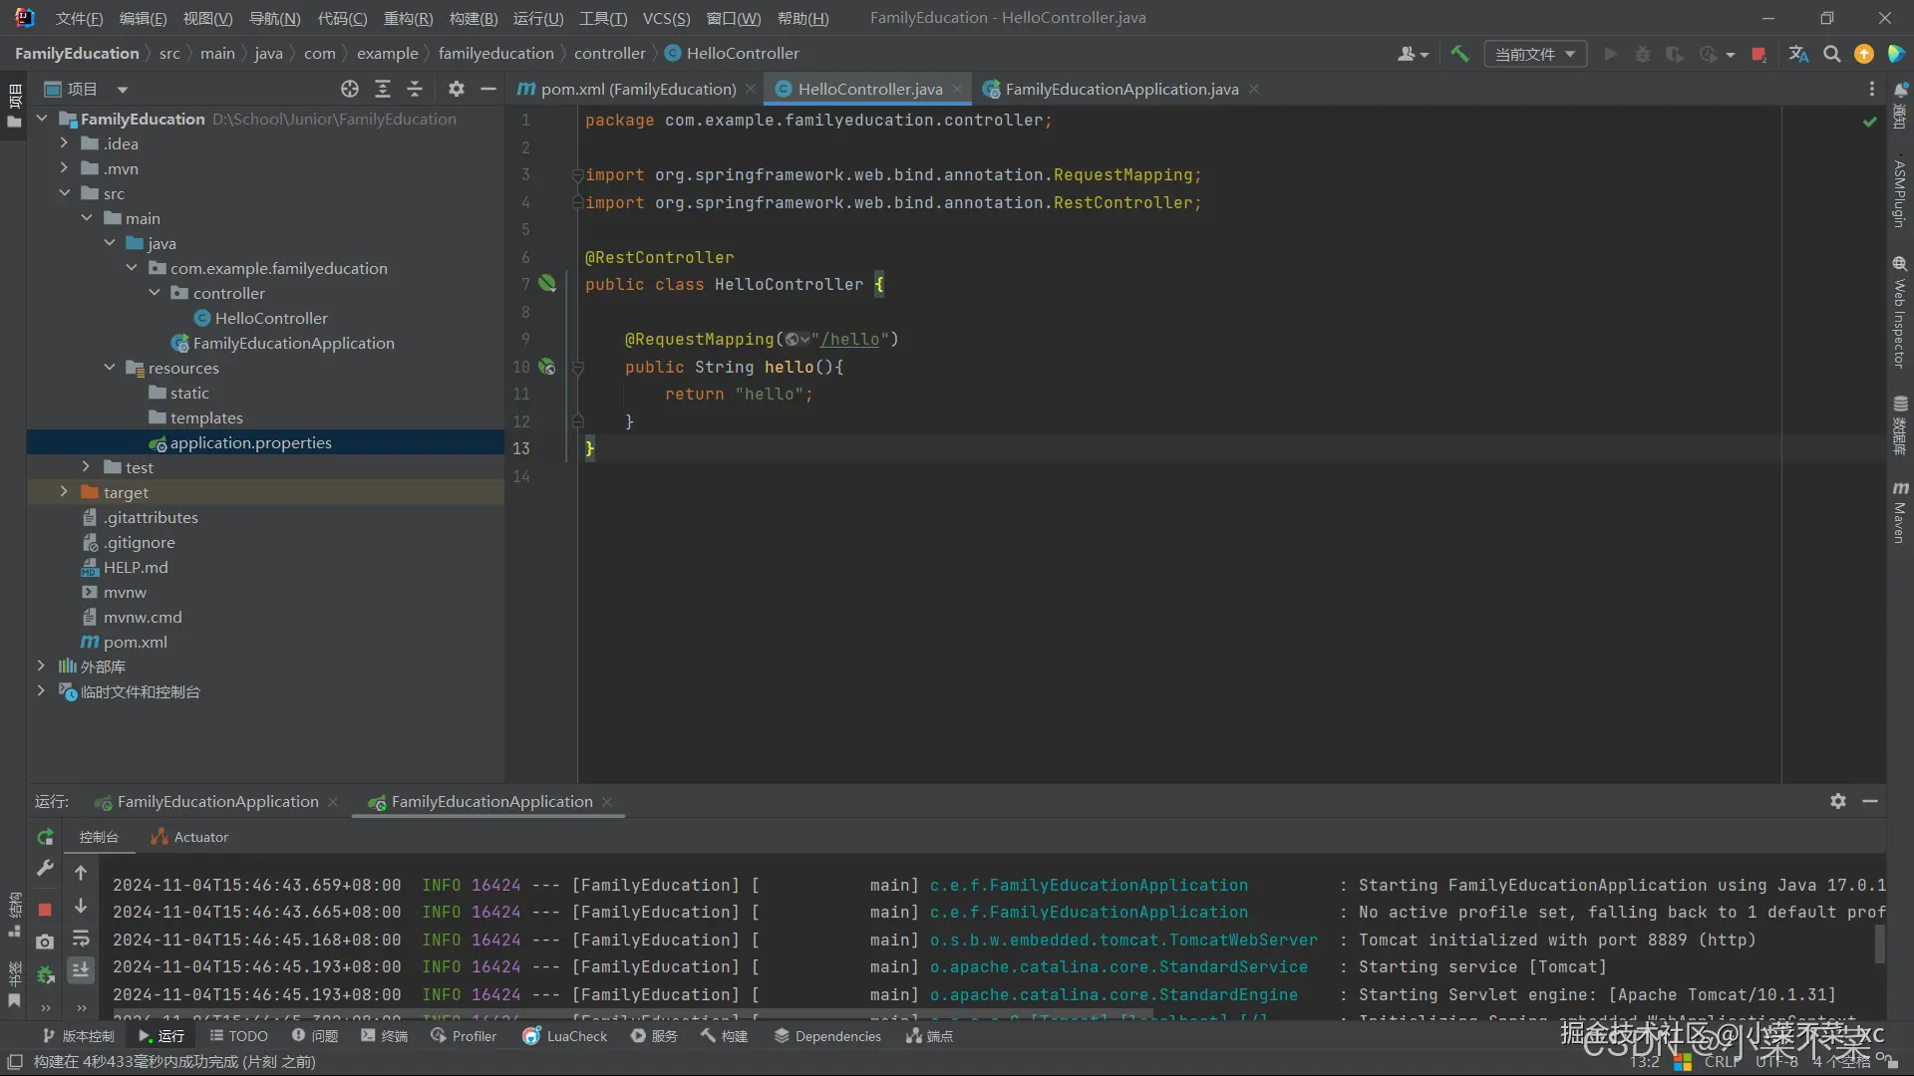Open pom.xml in the project tree
1914x1076 pixels.
coord(135,642)
